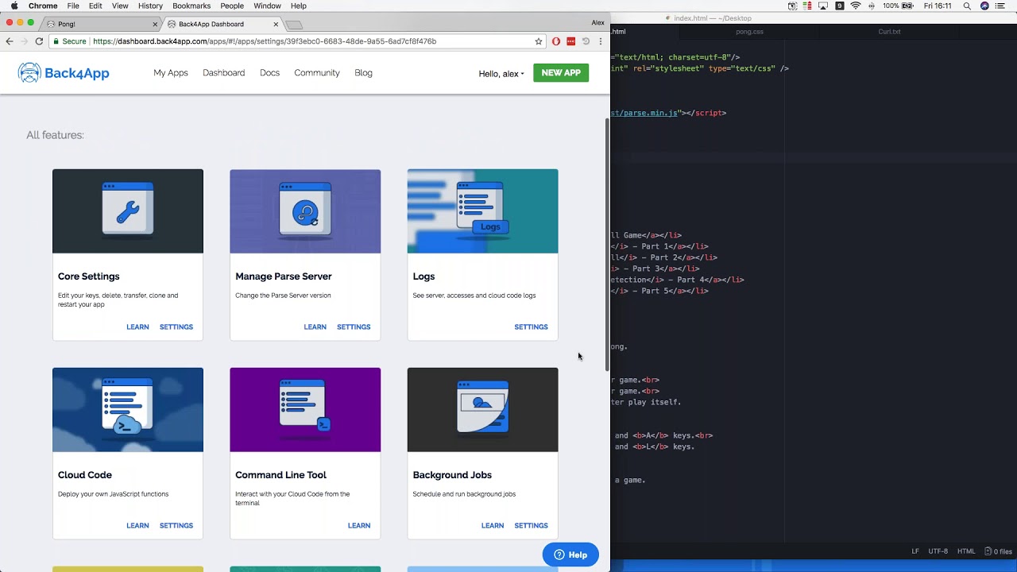Screen dimensions: 1017x572
Task: Close the Back4App Dashboard tab
Action: click(x=276, y=24)
